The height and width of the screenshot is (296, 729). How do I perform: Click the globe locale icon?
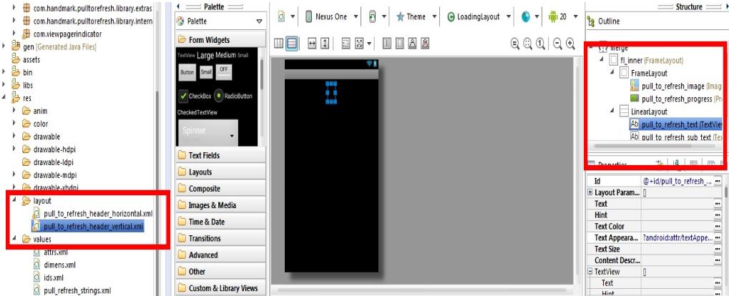[525, 16]
